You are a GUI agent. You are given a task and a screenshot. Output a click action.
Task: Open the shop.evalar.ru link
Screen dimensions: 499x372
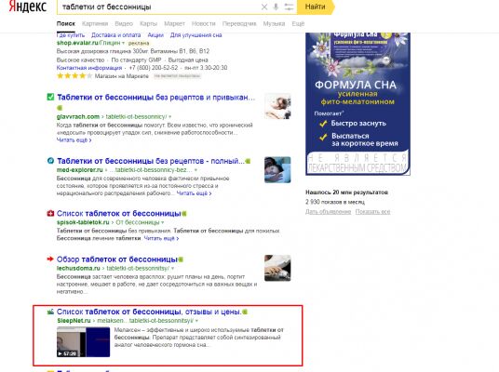coord(77,43)
